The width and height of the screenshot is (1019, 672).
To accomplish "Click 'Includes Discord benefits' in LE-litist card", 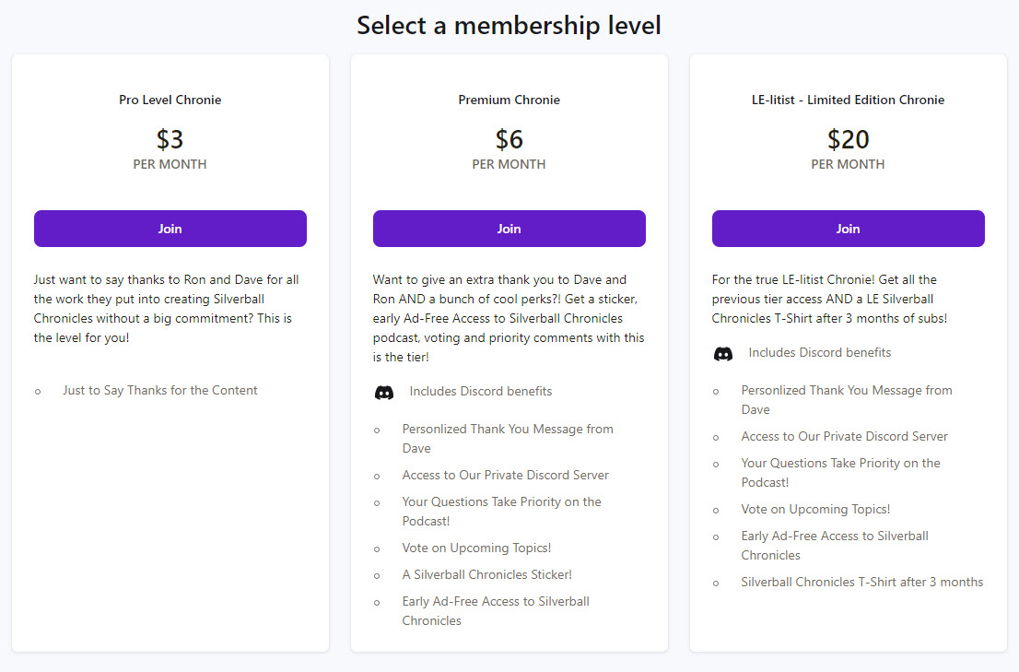I will point(819,353).
